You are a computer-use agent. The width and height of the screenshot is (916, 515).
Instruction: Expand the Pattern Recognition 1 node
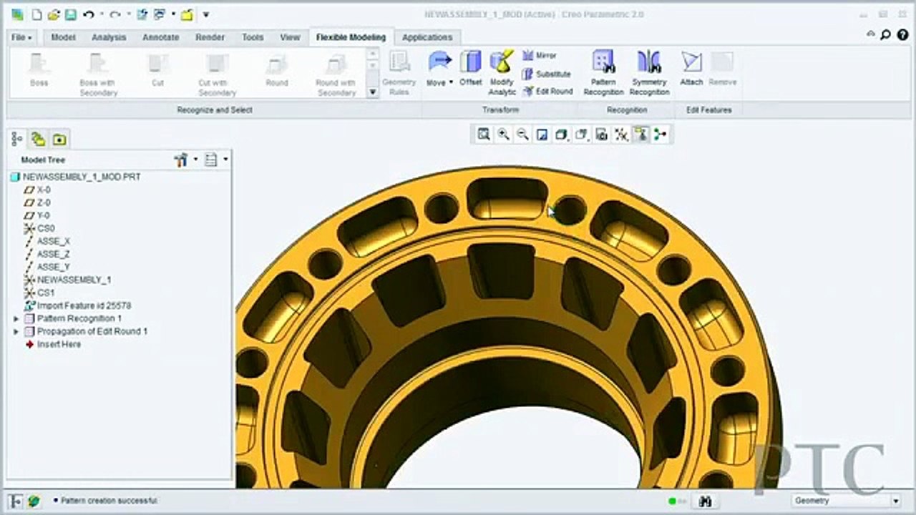coord(16,318)
